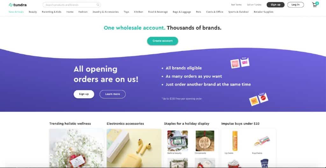Click the Log in button
The width and height of the screenshot is (326, 168).
coord(295,4)
